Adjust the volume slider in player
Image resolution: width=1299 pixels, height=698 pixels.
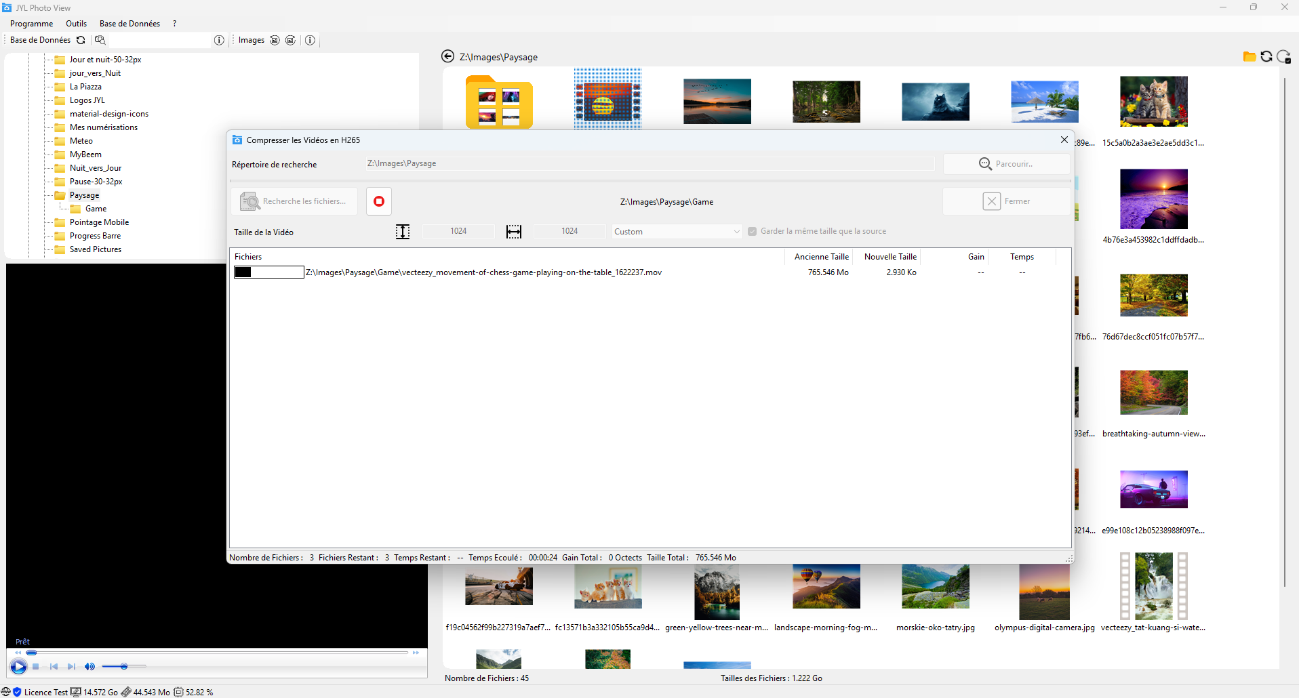pyautogui.click(x=124, y=667)
